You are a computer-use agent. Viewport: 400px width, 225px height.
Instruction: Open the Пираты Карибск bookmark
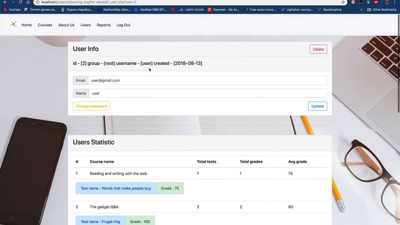click(77, 10)
